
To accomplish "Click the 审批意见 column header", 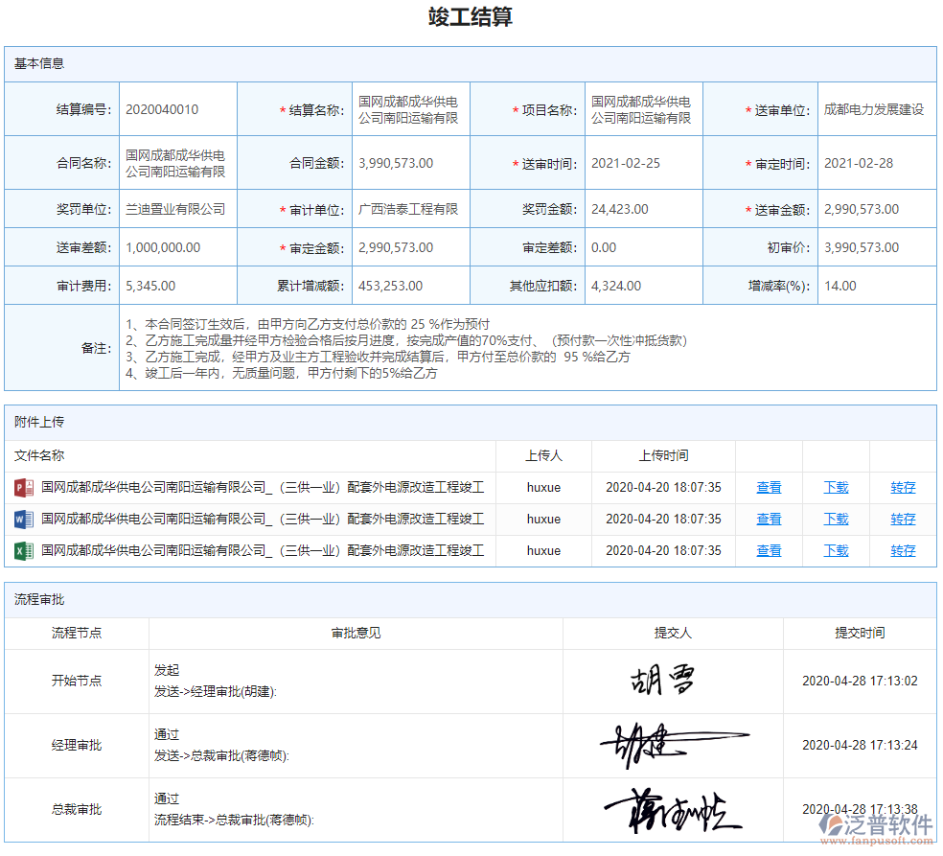I will [x=355, y=633].
